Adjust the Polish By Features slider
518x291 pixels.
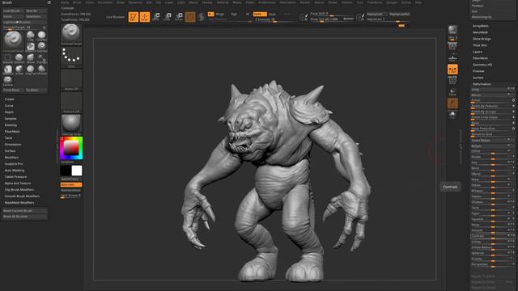[x=493, y=106]
